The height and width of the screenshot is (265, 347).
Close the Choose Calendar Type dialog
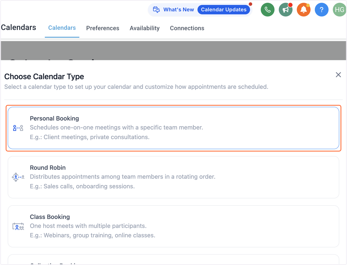click(338, 75)
